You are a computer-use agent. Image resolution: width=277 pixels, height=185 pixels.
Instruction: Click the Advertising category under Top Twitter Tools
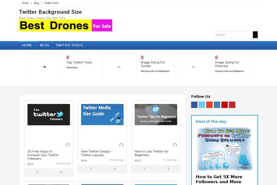point(72,68)
